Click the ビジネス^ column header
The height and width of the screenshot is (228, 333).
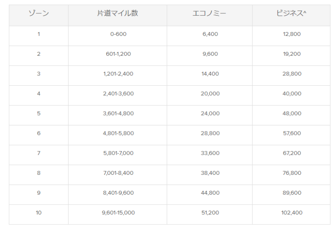point(291,13)
